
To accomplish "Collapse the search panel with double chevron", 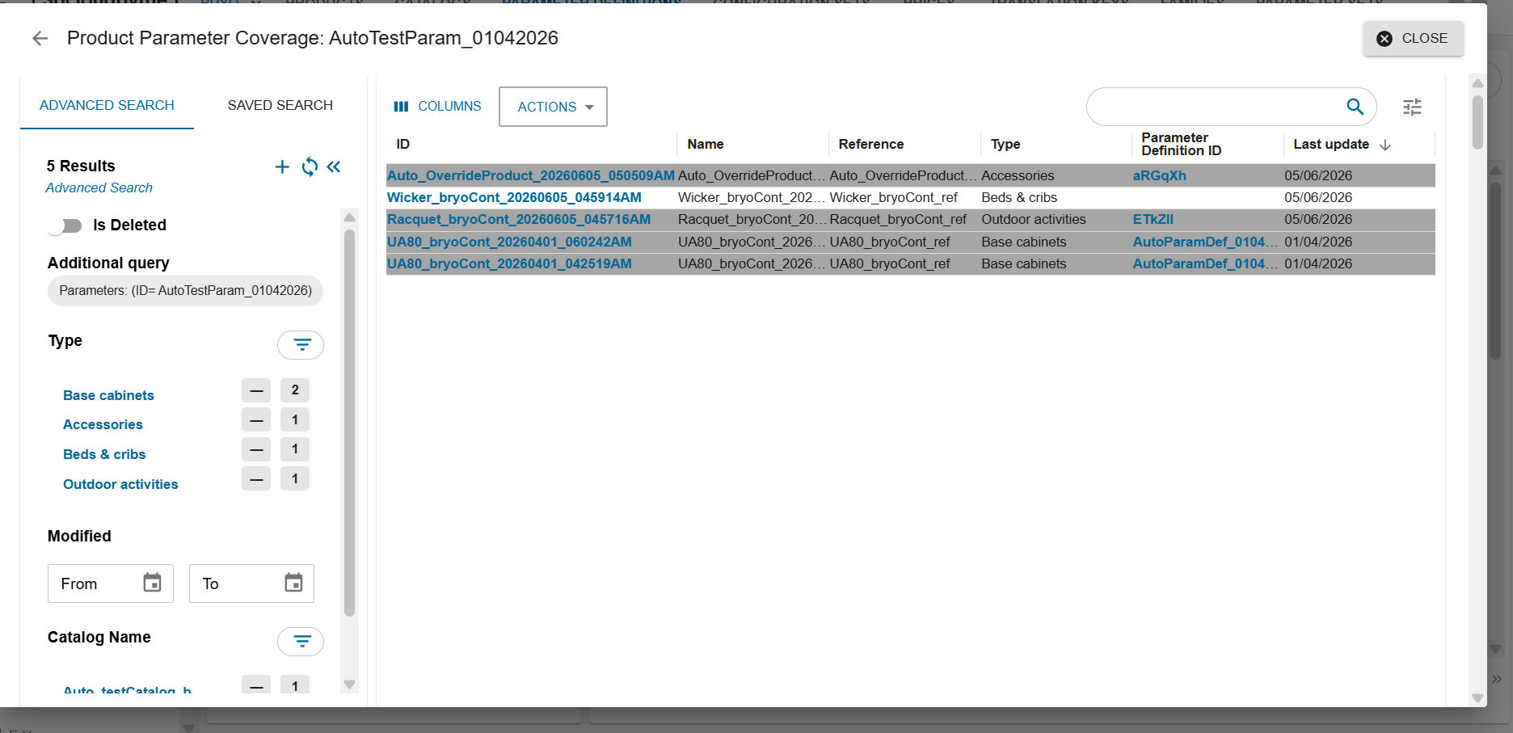I will point(334,166).
